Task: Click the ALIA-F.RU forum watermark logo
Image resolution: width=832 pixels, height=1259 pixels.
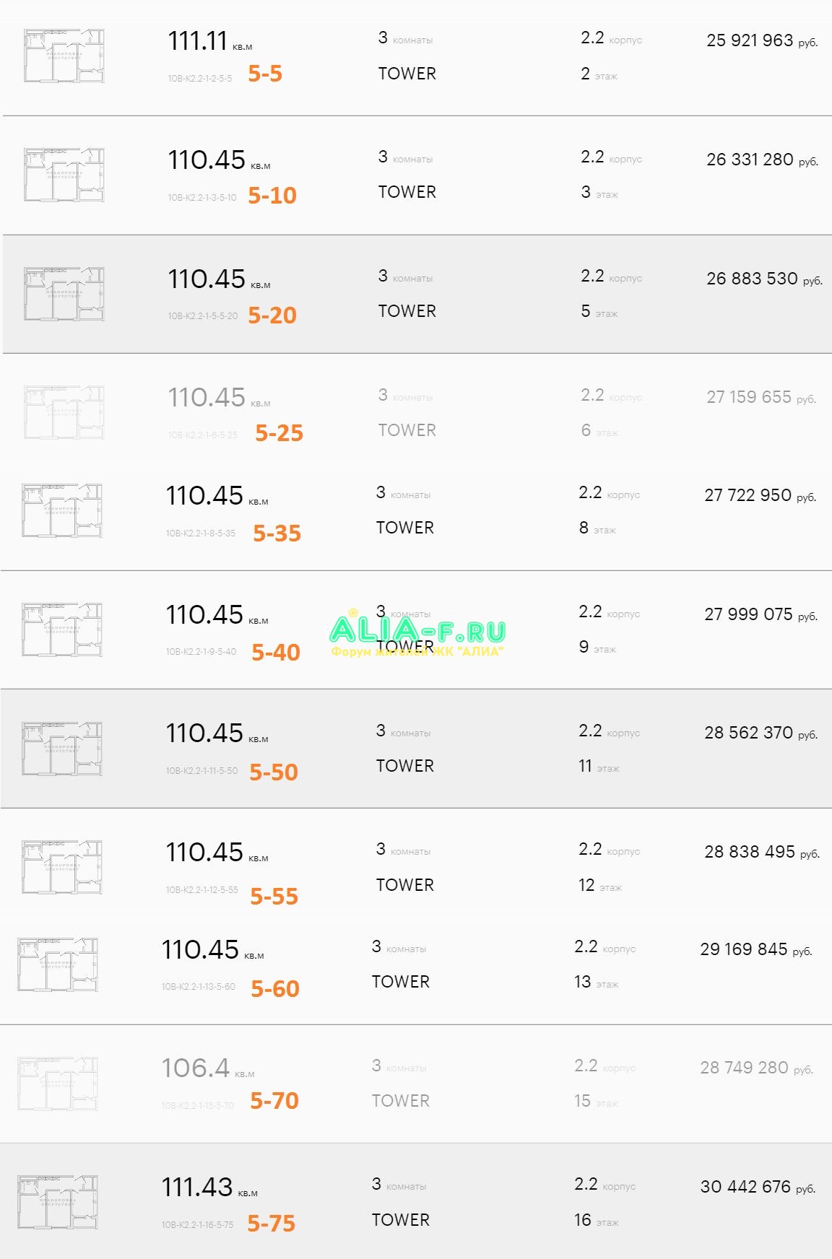Action: [x=417, y=633]
